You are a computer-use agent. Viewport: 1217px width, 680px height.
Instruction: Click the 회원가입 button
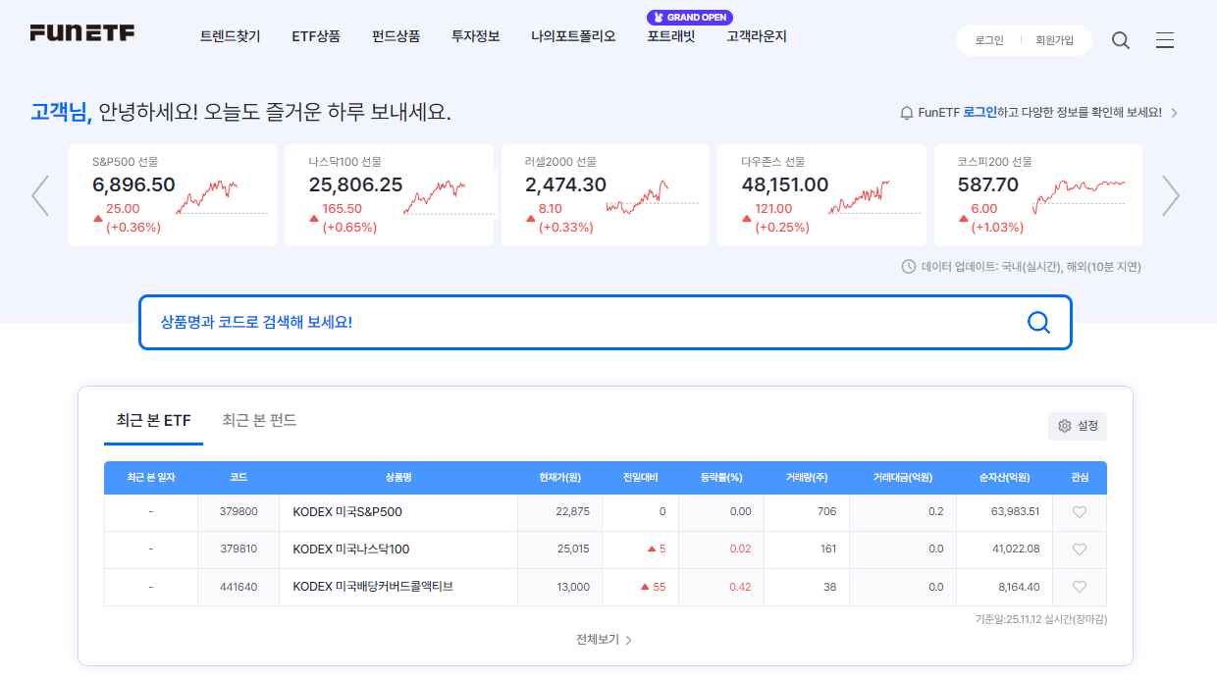(1055, 40)
